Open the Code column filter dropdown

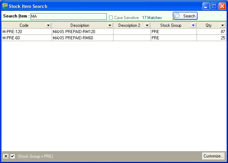48,25
